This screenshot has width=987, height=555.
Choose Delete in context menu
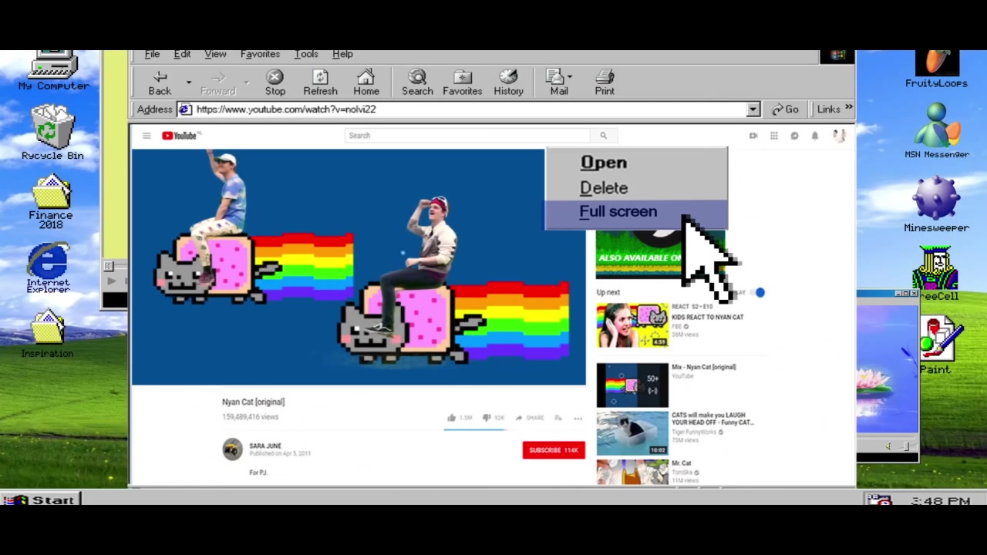[x=636, y=187]
